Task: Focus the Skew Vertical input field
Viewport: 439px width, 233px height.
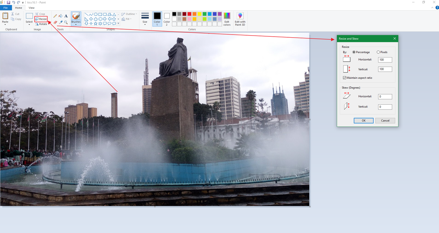Action: [x=385, y=107]
